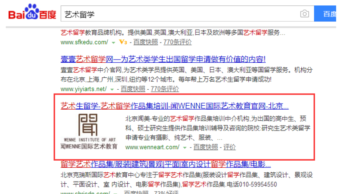The height and width of the screenshot is (194, 337).
Task: Click the camera image-search icon
Action: click(305, 14)
